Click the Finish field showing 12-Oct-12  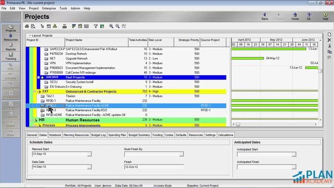click(154, 167)
